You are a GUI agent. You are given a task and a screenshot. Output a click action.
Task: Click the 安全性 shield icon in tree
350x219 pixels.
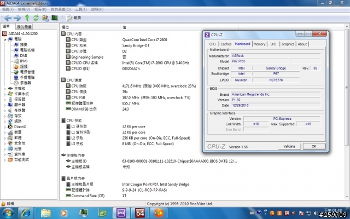coord(10,143)
